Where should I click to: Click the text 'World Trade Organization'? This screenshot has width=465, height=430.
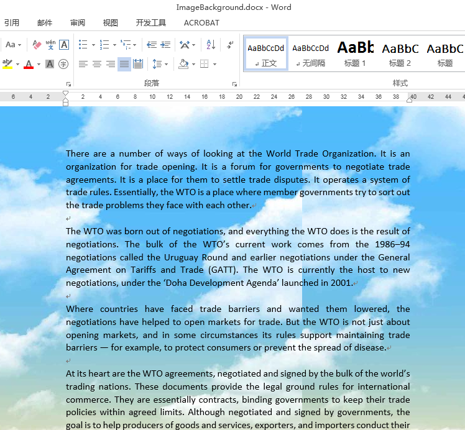coord(320,154)
